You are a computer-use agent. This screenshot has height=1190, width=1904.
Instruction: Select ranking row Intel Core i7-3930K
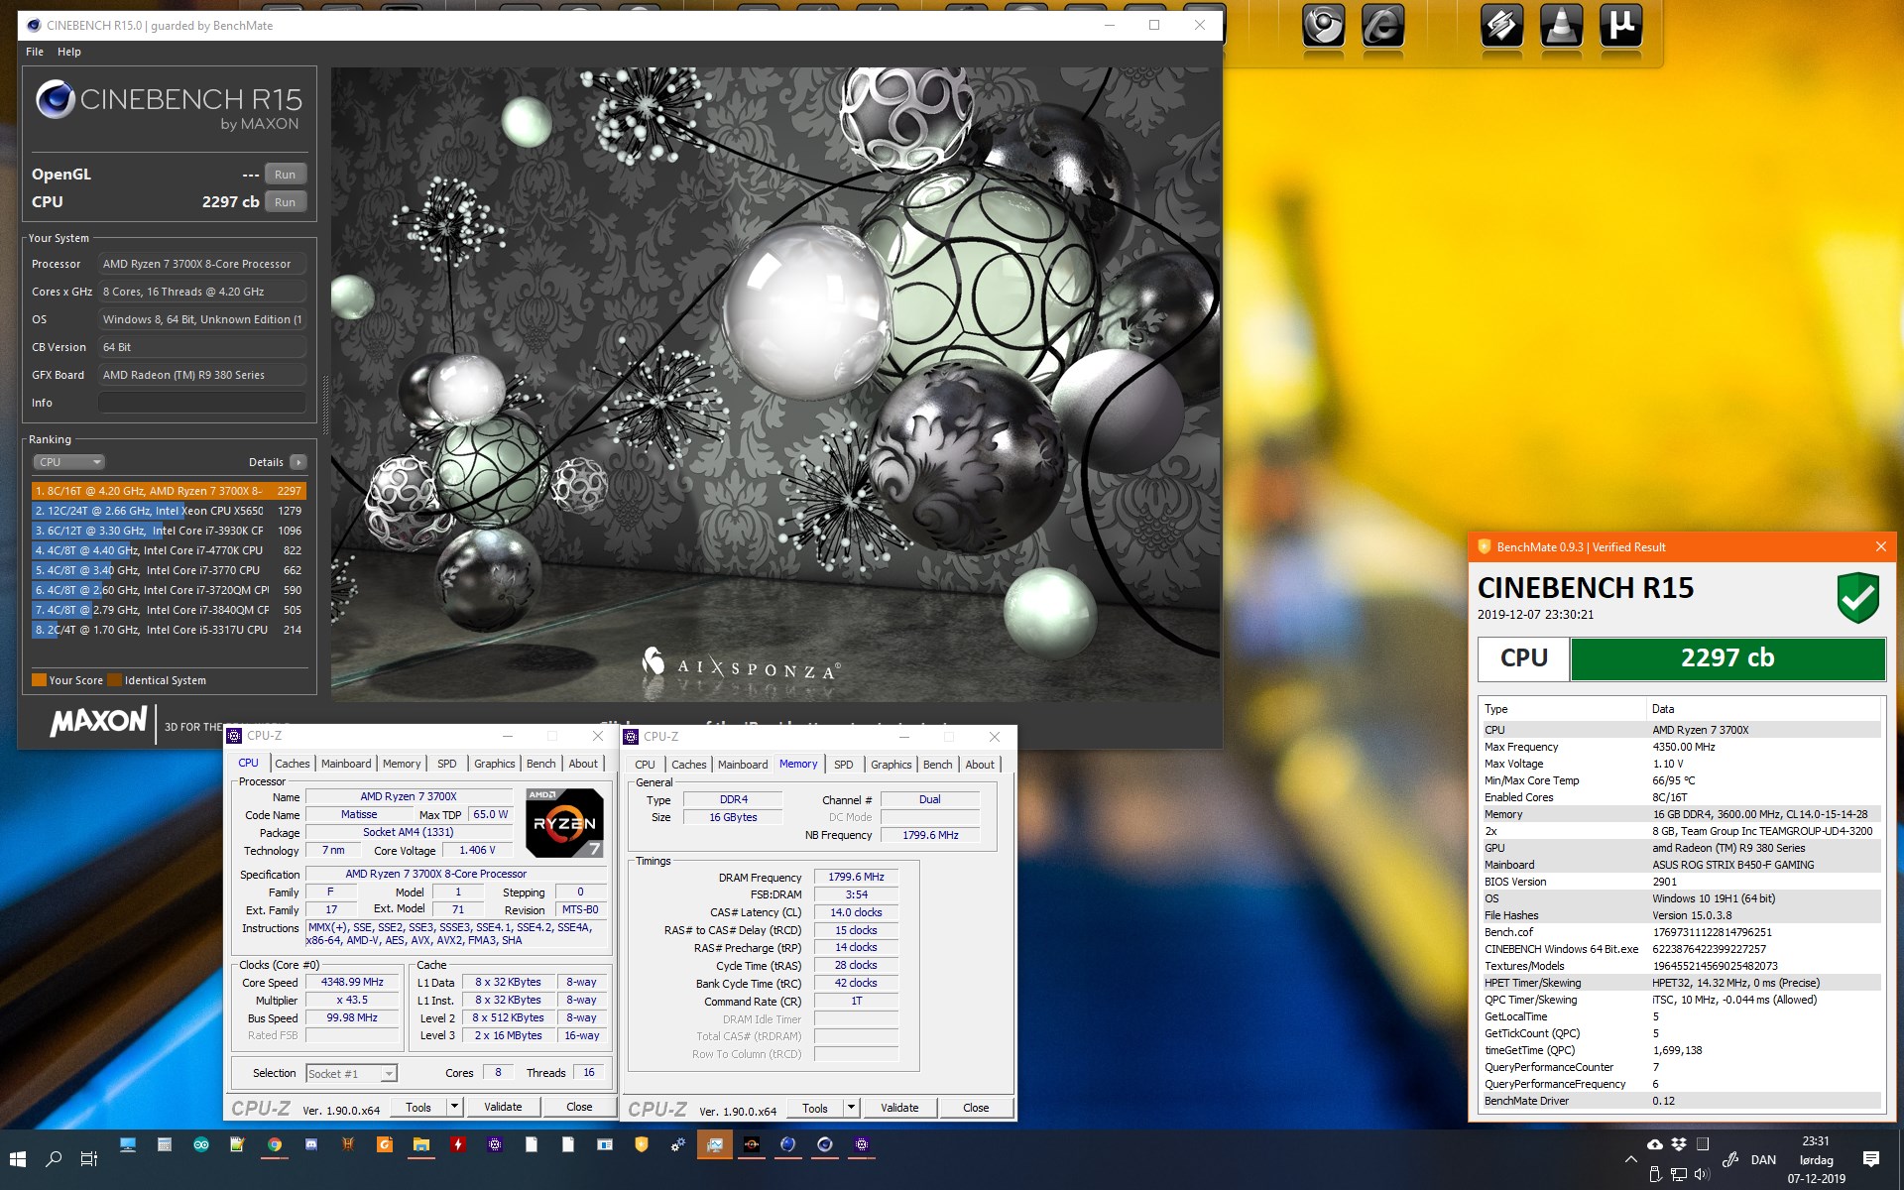[x=169, y=531]
